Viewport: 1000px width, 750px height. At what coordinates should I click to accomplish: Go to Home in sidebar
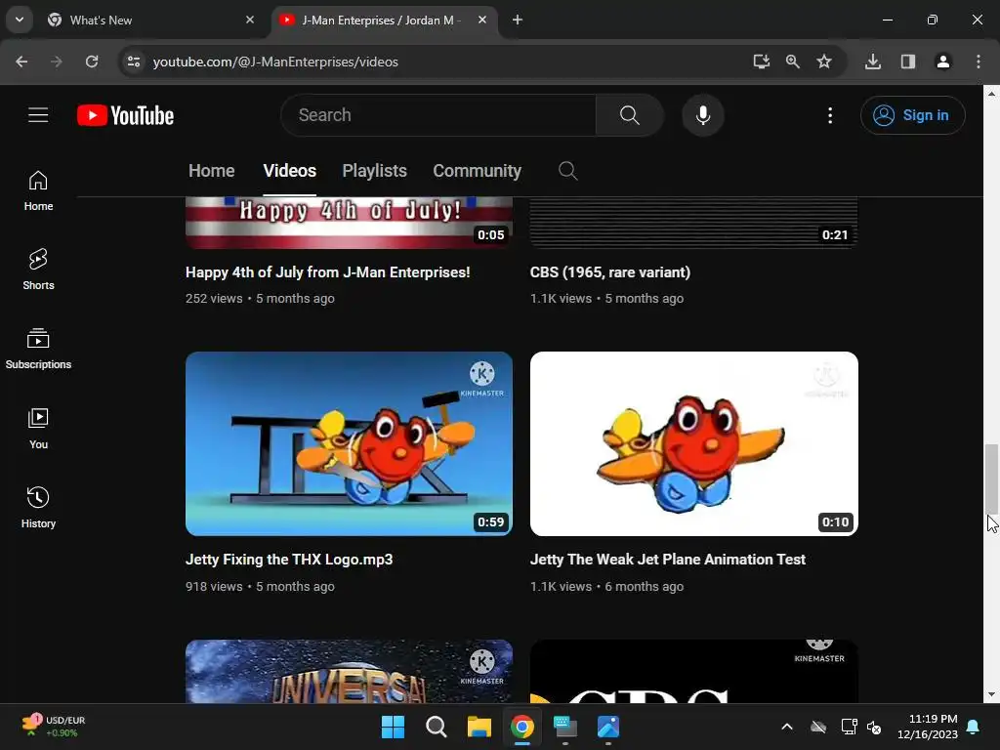38,190
